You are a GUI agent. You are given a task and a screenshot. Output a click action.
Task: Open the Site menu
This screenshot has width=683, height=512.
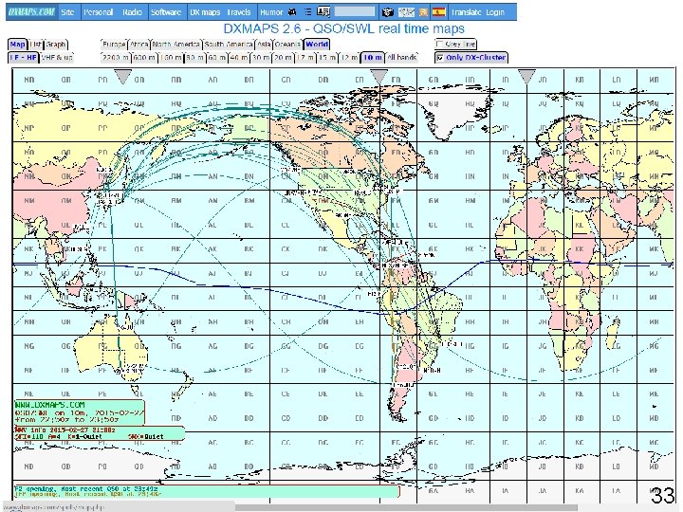pyautogui.click(x=67, y=12)
